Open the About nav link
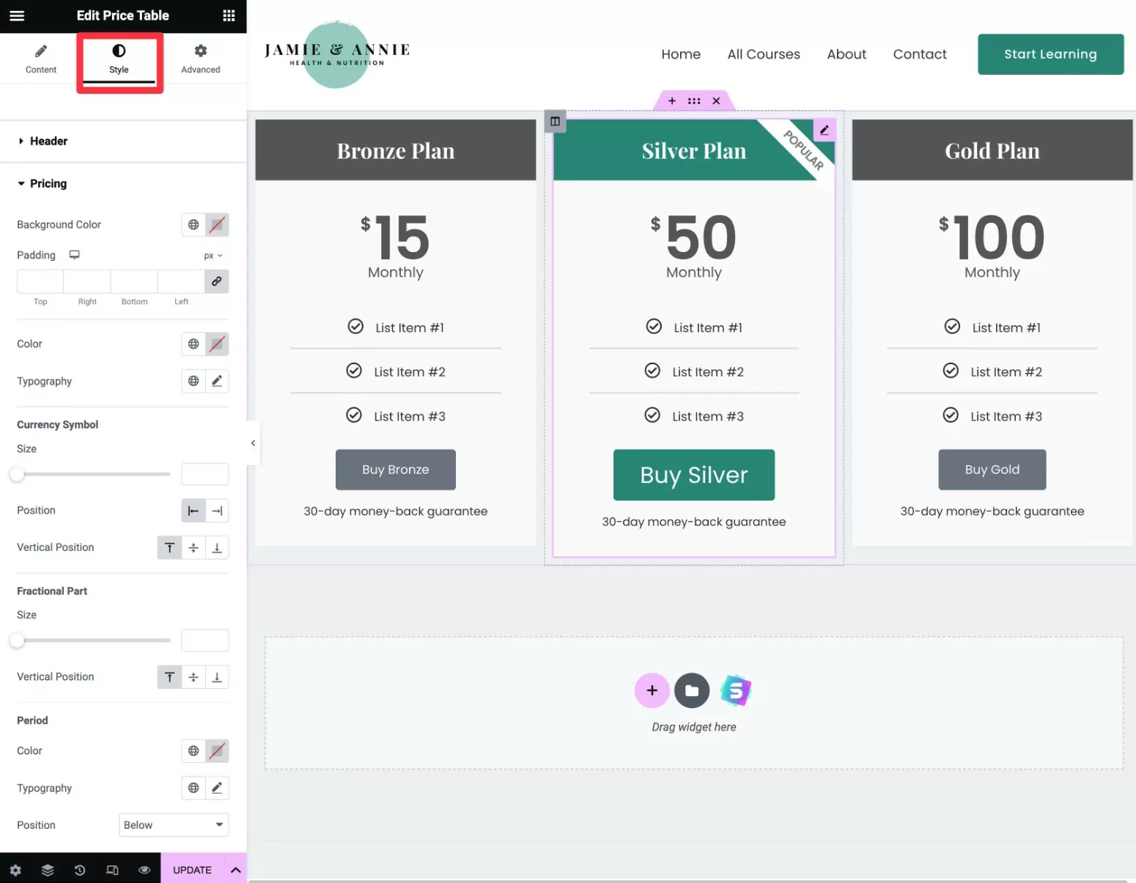This screenshot has height=883, width=1136. [847, 54]
